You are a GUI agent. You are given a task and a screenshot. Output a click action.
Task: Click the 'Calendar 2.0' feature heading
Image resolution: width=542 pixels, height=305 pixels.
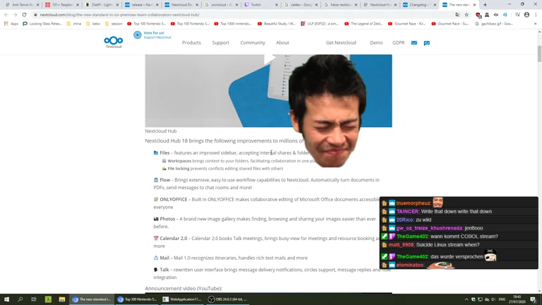(x=173, y=239)
